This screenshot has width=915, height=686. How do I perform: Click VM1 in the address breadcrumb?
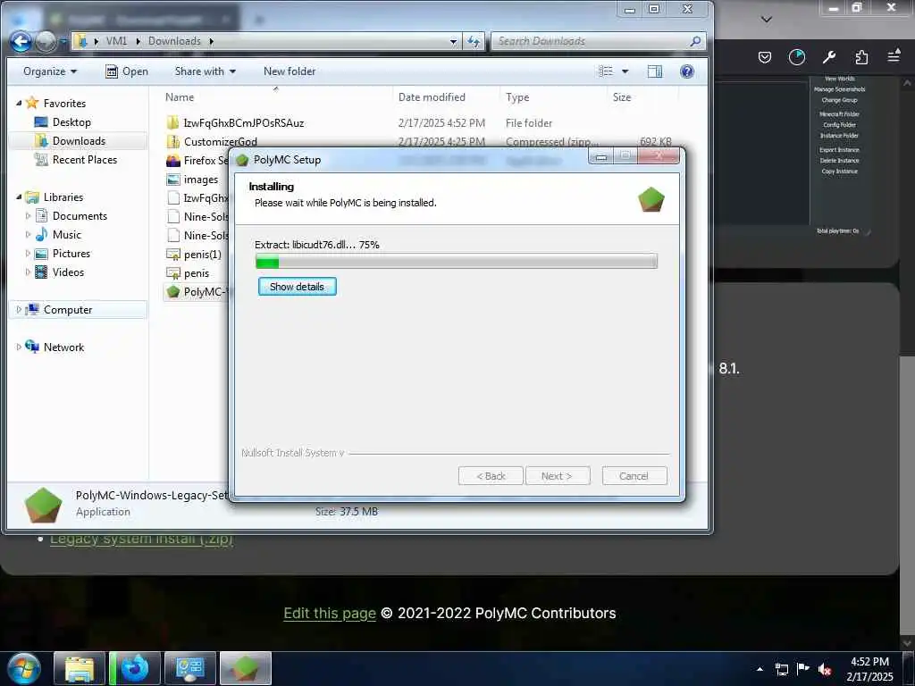tap(116, 41)
